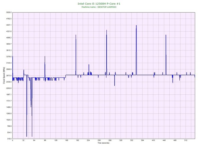Click the 64 tick on time axis
Image resolution: width=198 pixels, height=148 pixels.
34,140
